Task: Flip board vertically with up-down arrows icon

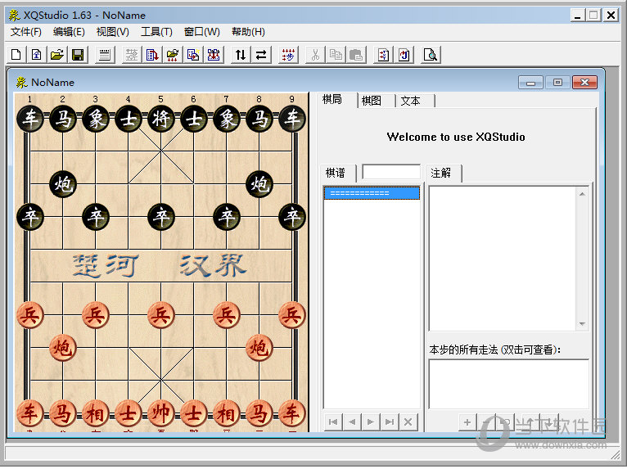Action: (x=241, y=54)
